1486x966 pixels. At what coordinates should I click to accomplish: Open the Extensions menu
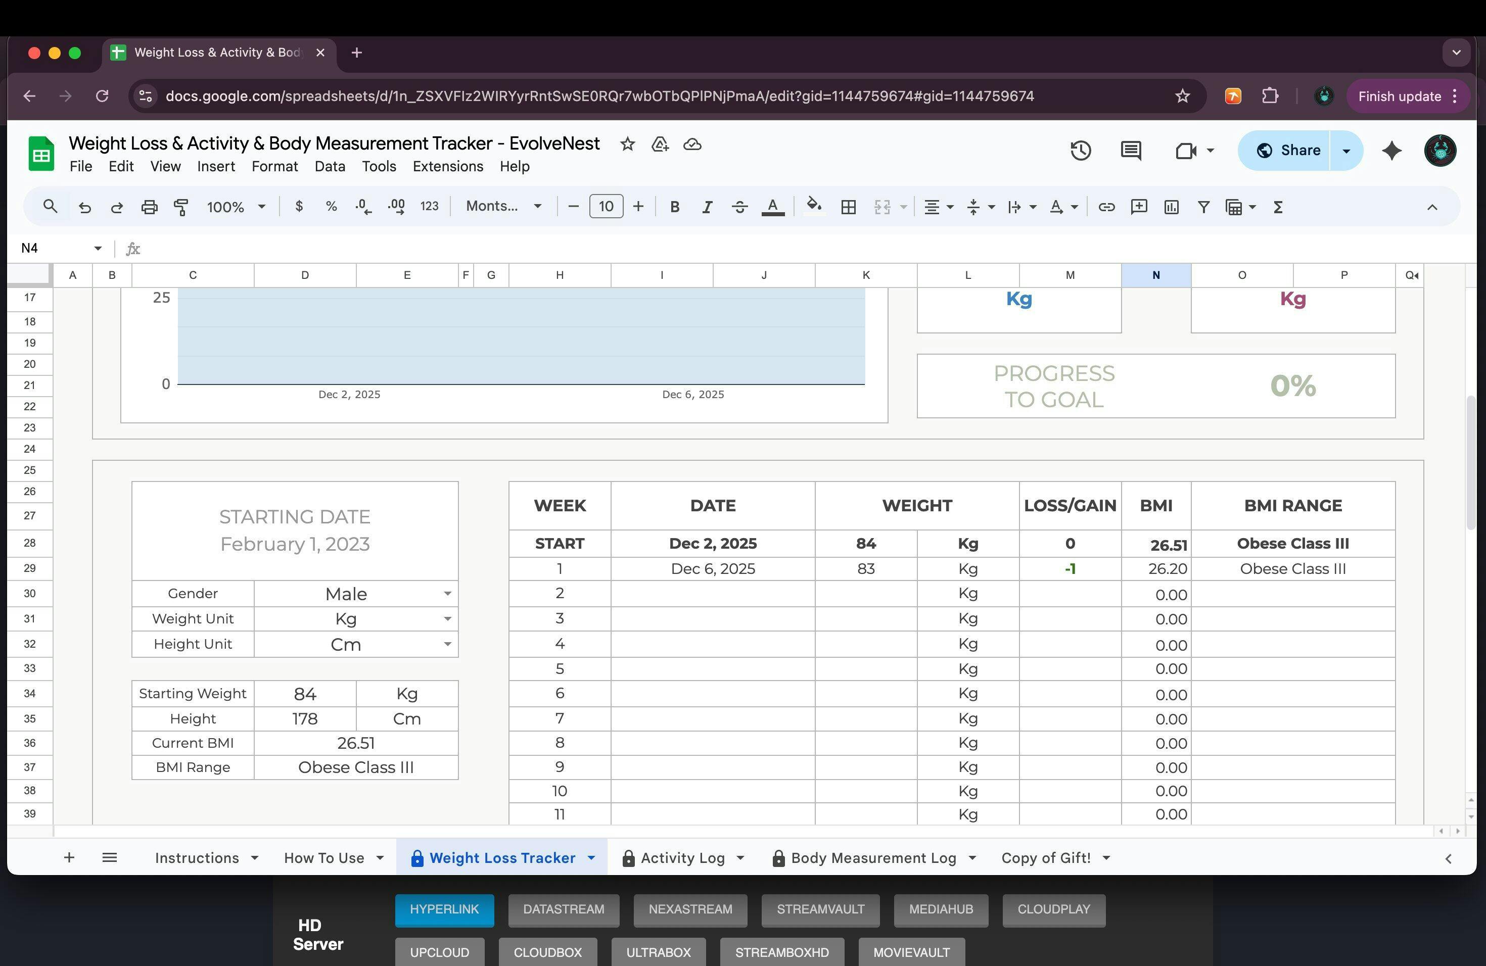coord(448,167)
